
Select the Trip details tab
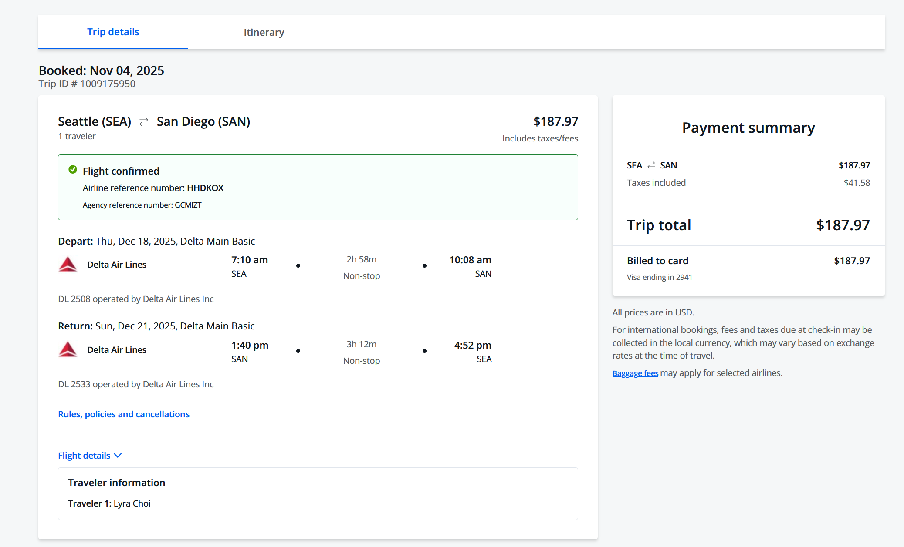pyautogui.click(x=113, y=32)
